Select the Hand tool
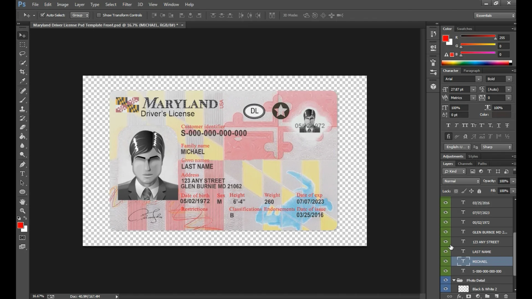 [x=22, y=202]
